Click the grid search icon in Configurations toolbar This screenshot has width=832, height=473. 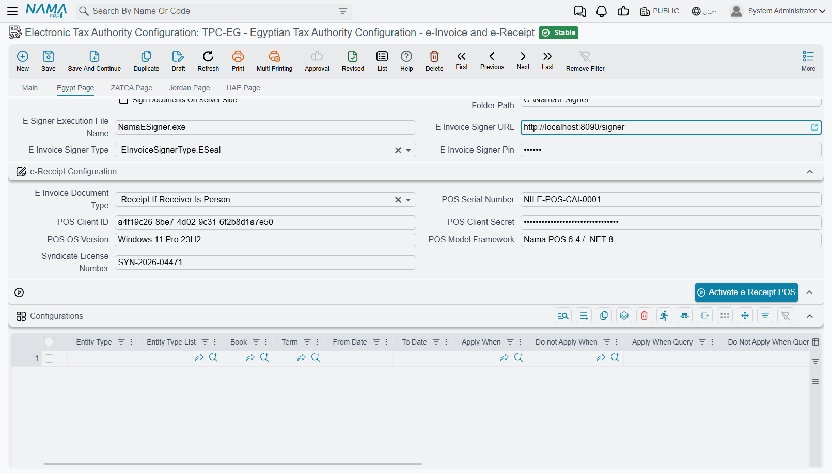point(563,316)
